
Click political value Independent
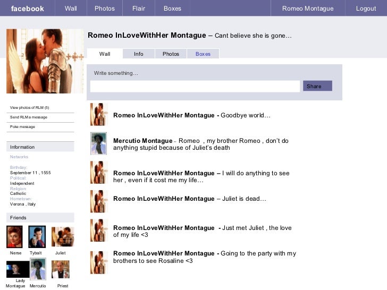point(22,183)
